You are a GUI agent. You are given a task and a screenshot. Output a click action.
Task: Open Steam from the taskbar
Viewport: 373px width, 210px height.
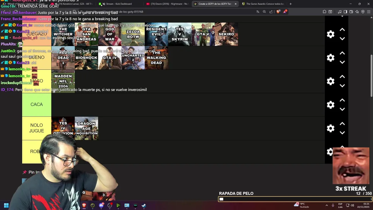point(144,205)
